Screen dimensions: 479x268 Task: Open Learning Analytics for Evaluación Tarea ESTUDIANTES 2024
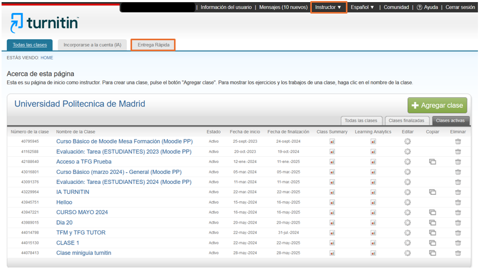[373, 182]
